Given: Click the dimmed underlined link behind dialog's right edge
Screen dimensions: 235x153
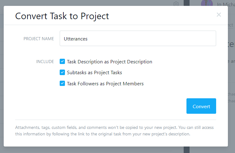Looking at the screenshot, I should [230, 25].
